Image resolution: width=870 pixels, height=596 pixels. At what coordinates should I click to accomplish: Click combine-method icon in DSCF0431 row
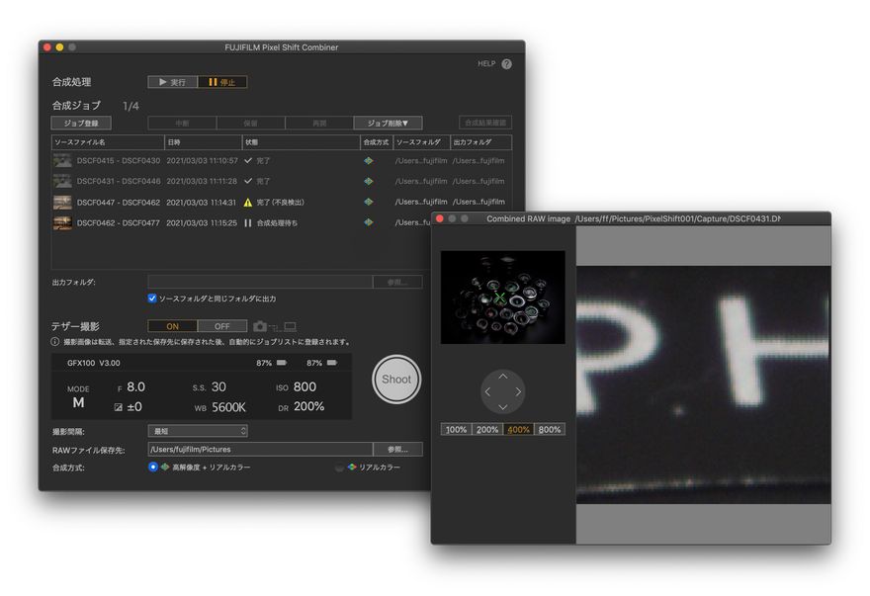coord(369,182)
